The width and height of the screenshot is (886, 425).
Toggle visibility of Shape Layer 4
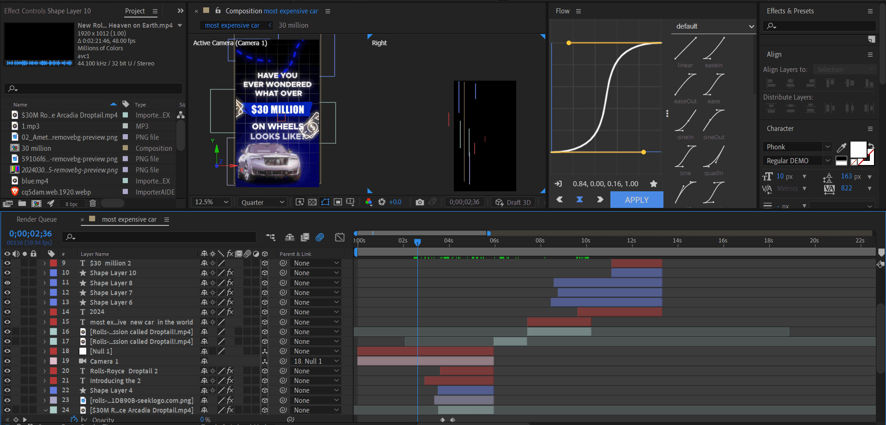click(7, 390)
